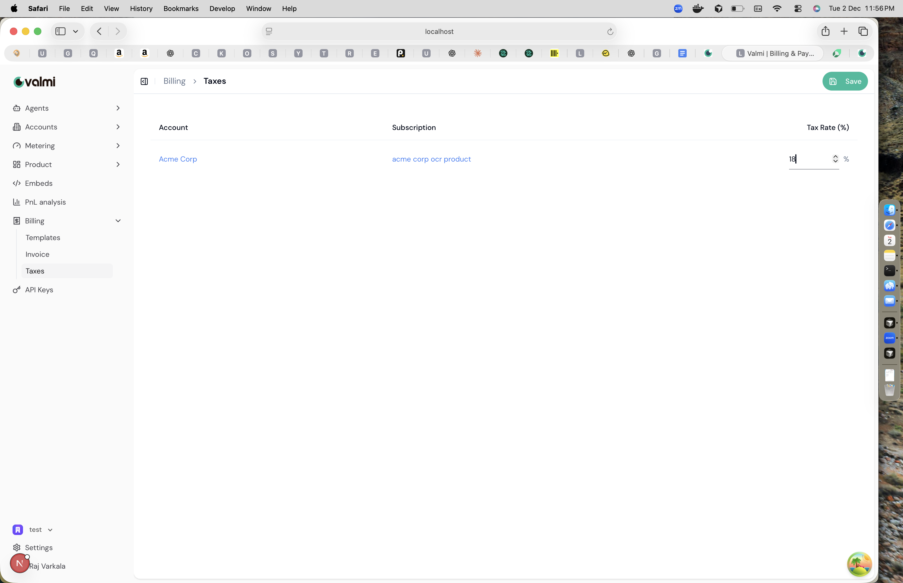The width and height of the screenshot is (903, 583).
Task: Click the Save button
Action: (845, 81)
